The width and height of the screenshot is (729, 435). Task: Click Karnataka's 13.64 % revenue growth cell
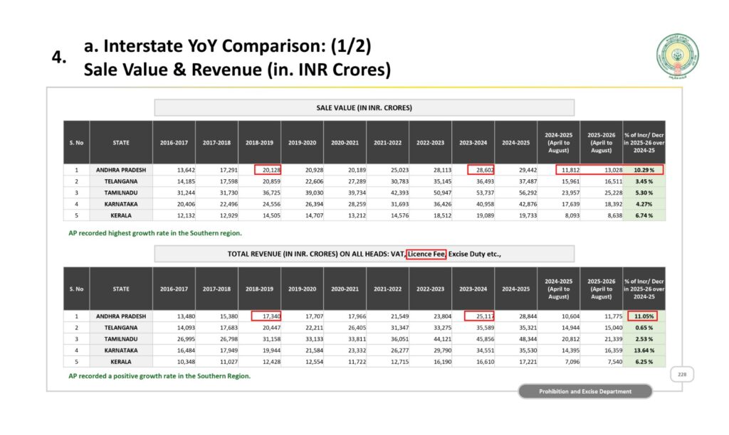644,350
